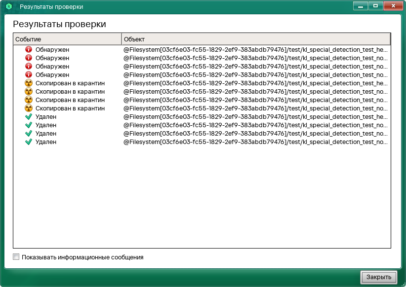Enable the Показывать информационные сообщения checkbox
The height and width of the screenshot is (287, 406).
[16, 257]
